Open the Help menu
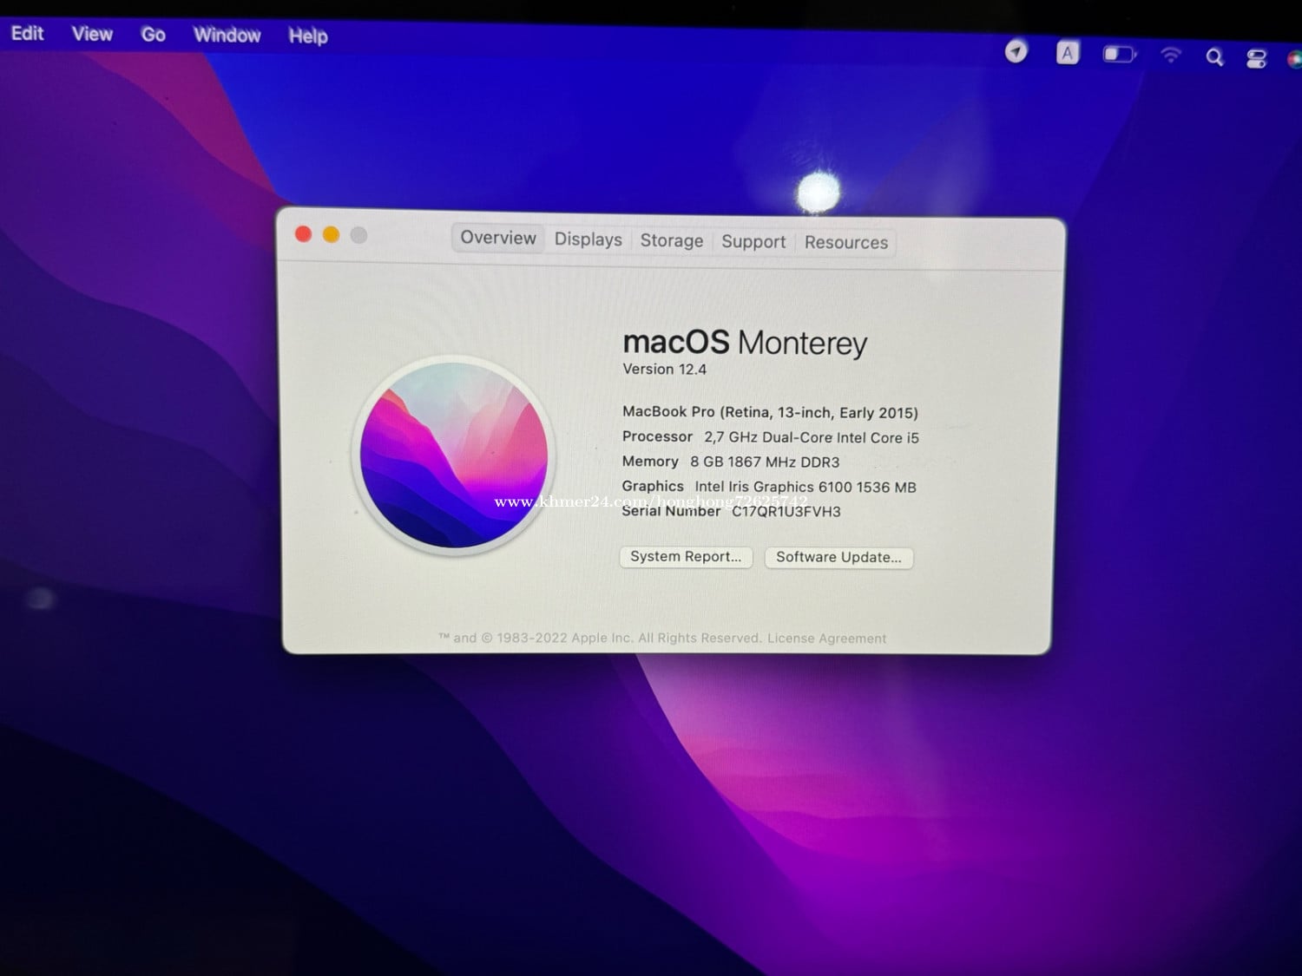 [308, 36]
